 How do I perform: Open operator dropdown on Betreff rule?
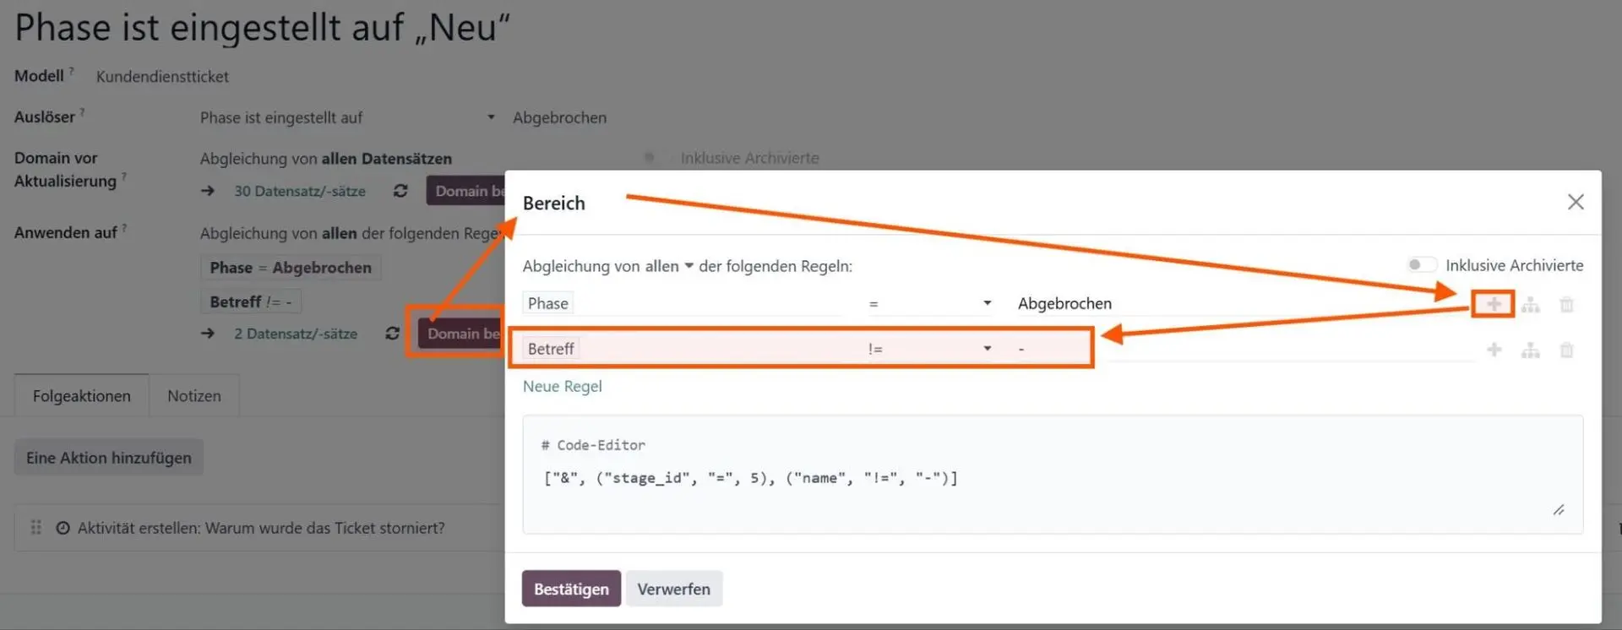pyautogui.click(x=929, y=349)
